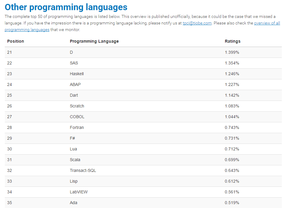Screen dimensions: 286x208
Task: Open the overview of all programming languages link
Action: point(267,23)
